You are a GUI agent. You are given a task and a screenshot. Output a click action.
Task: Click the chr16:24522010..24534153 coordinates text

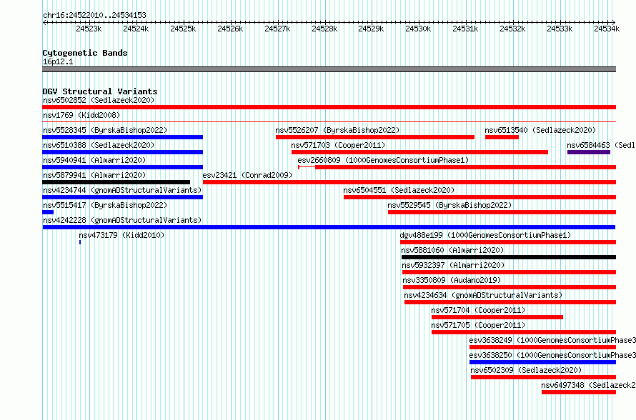click(94, 15)
